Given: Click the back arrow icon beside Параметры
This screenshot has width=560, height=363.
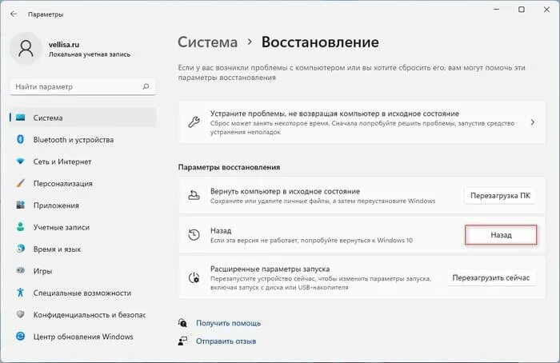Looking at the screenshot, I should (14, 14).
